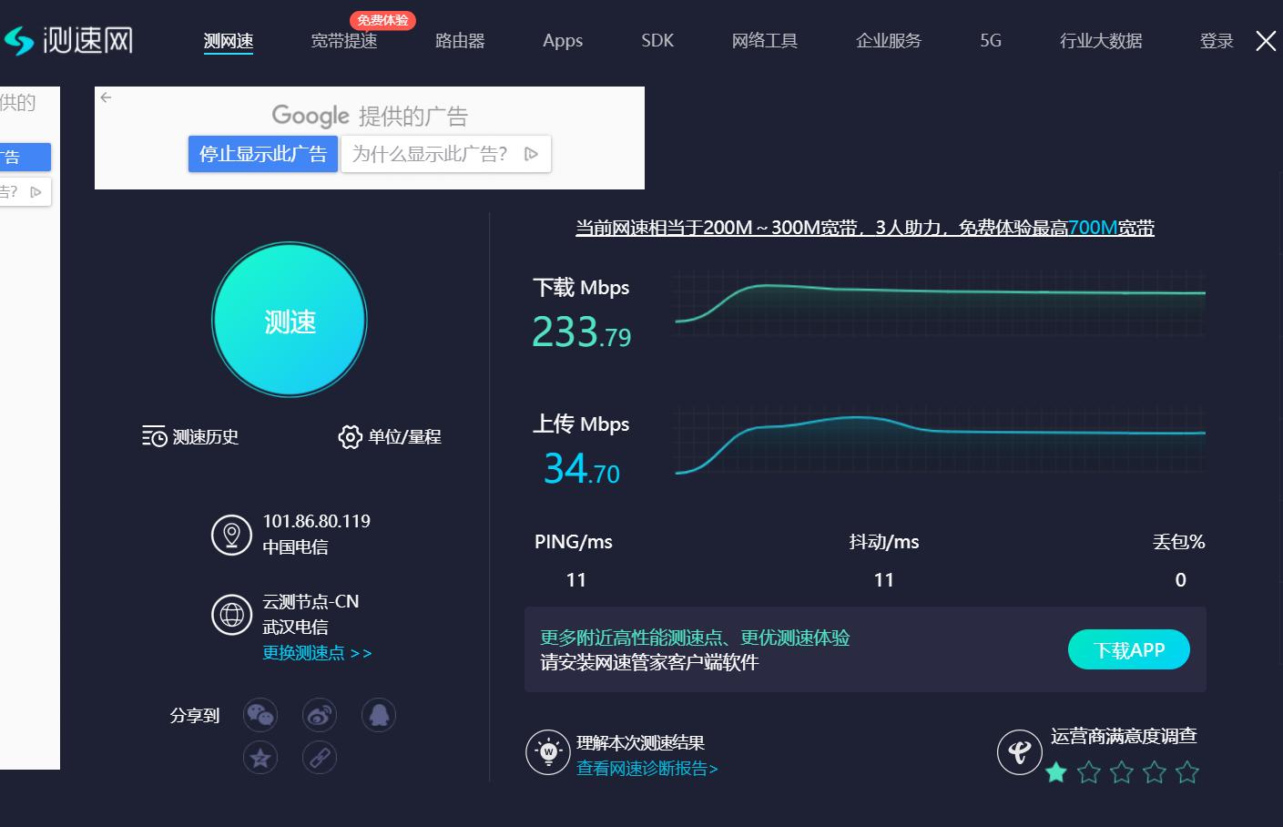Open 测速历史 speed test history

[x=189, y=437]
